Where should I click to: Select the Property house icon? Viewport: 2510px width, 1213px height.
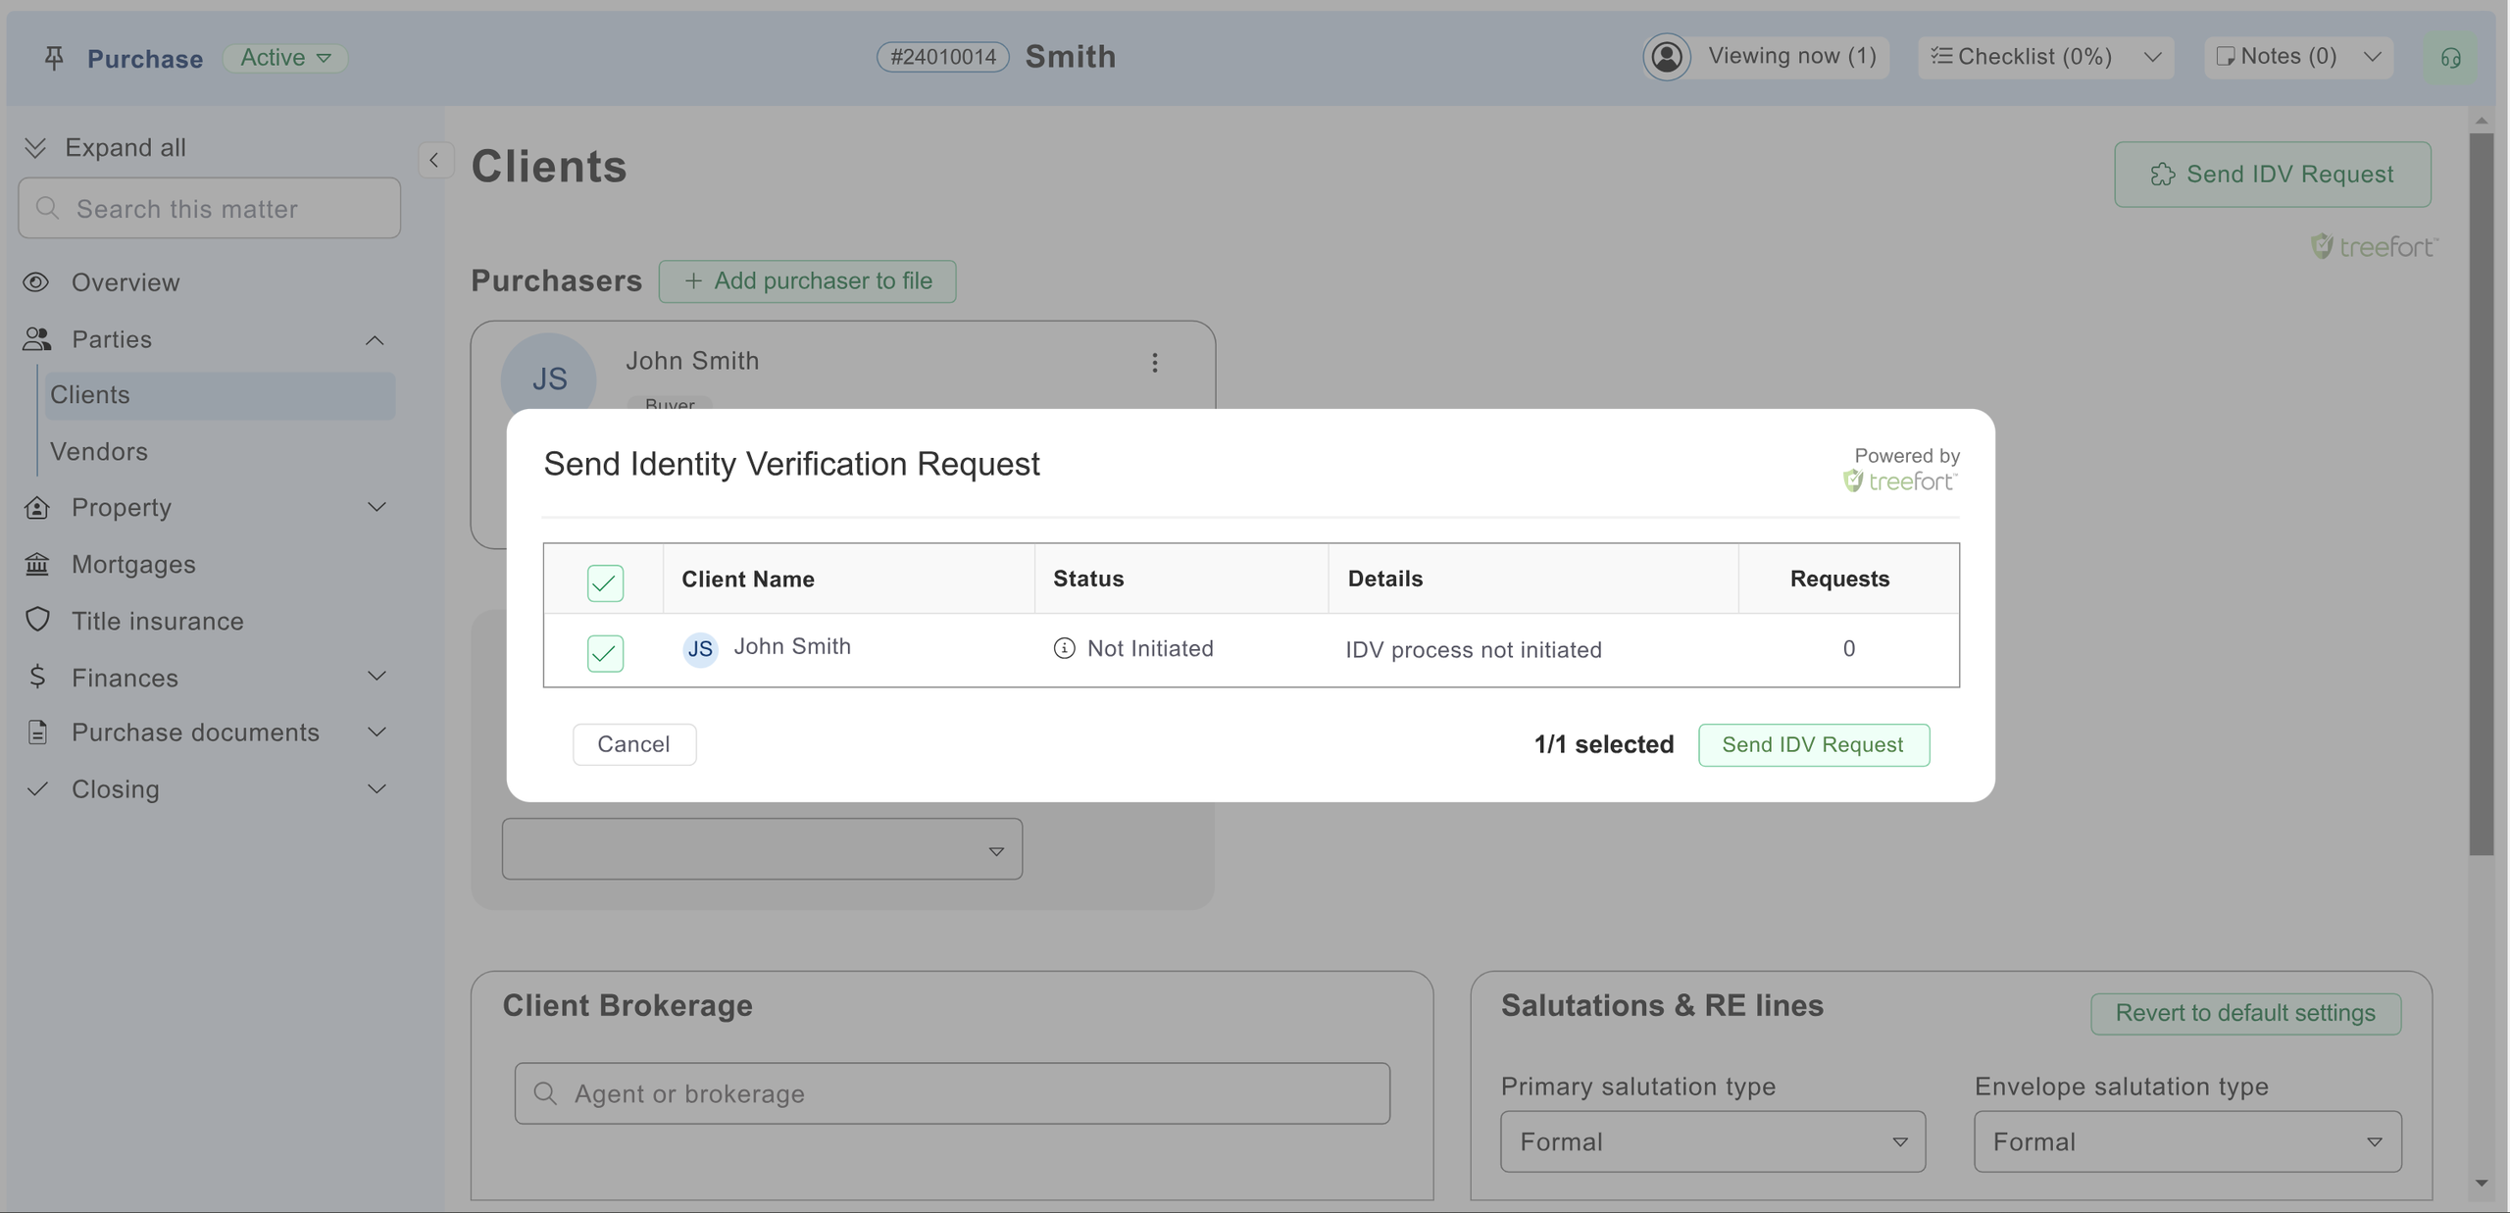click(x=36, y=508)
